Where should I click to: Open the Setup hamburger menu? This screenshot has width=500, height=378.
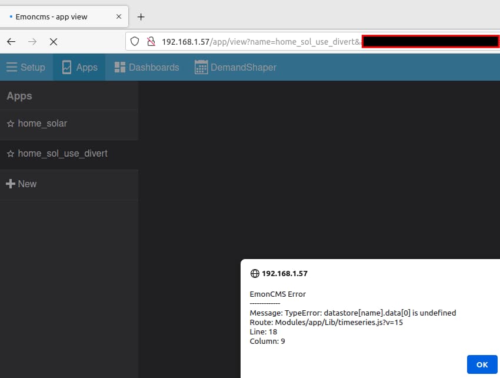pyautogui.click(x=26, y=67)
